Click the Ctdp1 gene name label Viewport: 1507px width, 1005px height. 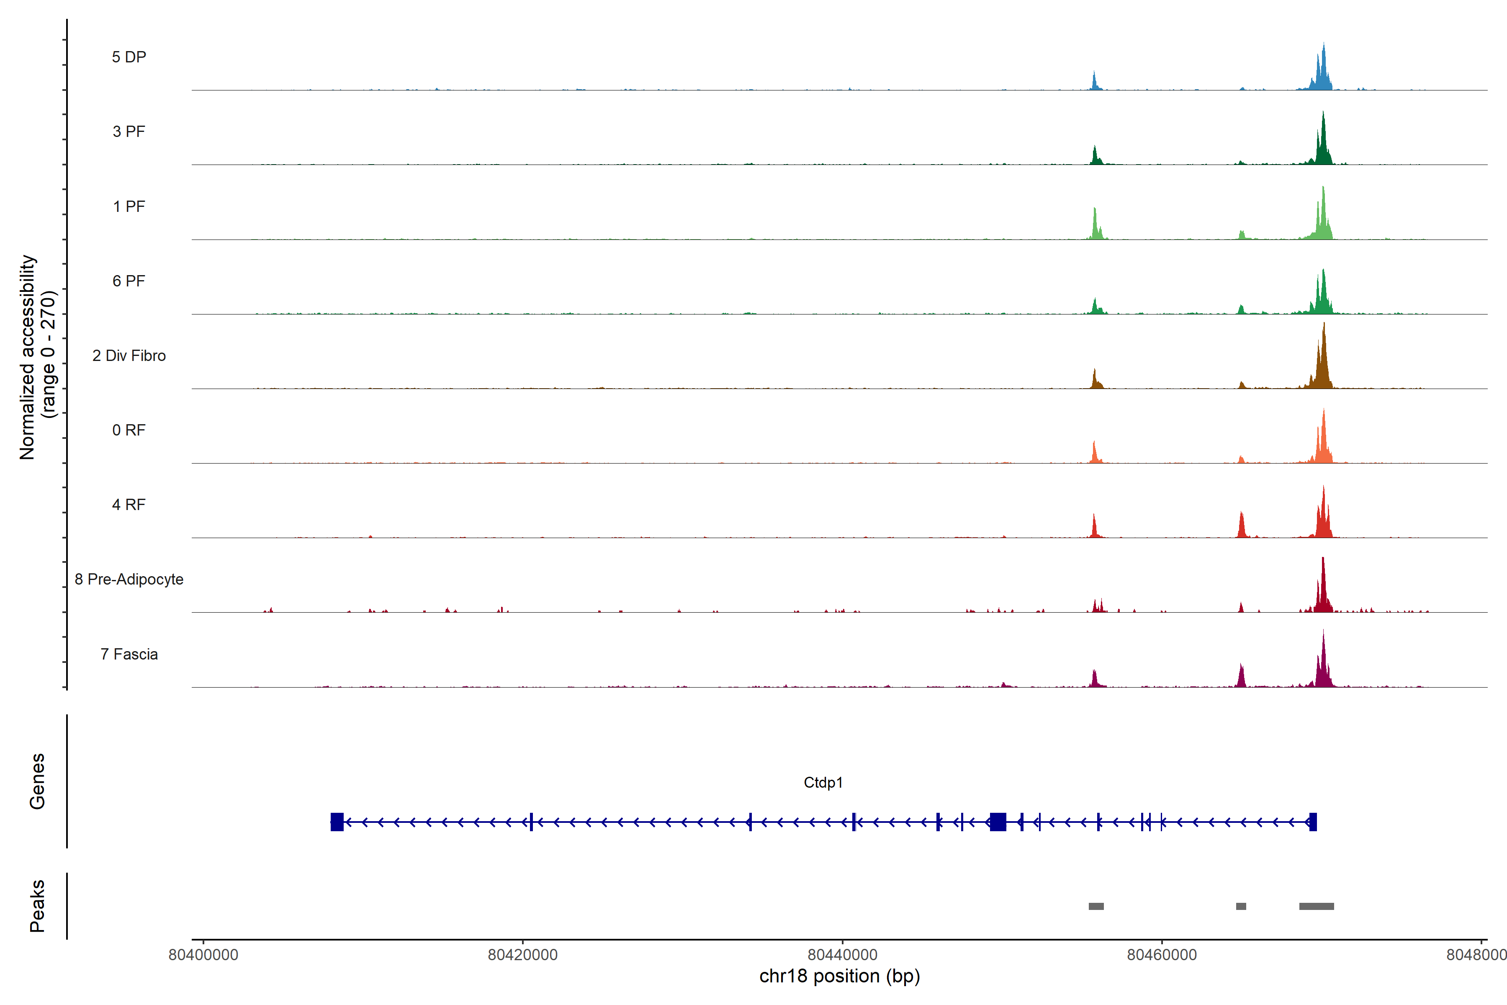click(823, 783)
